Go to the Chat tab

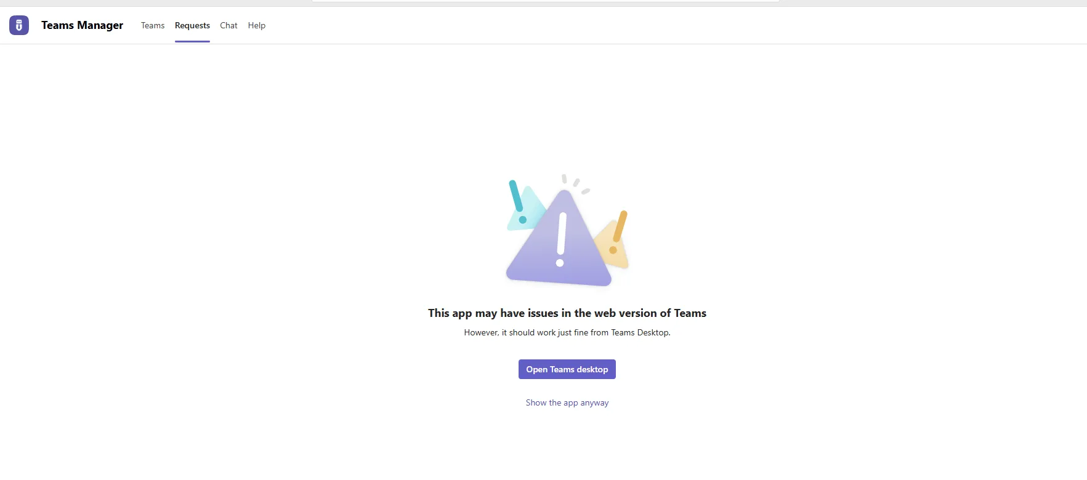click(228, 25)
